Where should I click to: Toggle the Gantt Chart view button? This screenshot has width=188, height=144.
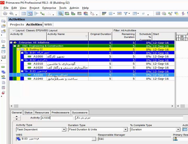tap(30, 14)
